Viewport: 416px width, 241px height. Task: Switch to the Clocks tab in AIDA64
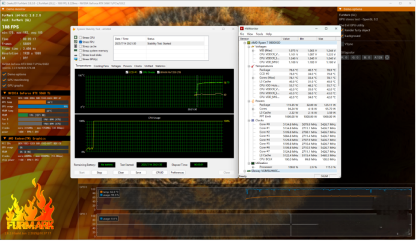pyautogui.click(x=138, y=66)
